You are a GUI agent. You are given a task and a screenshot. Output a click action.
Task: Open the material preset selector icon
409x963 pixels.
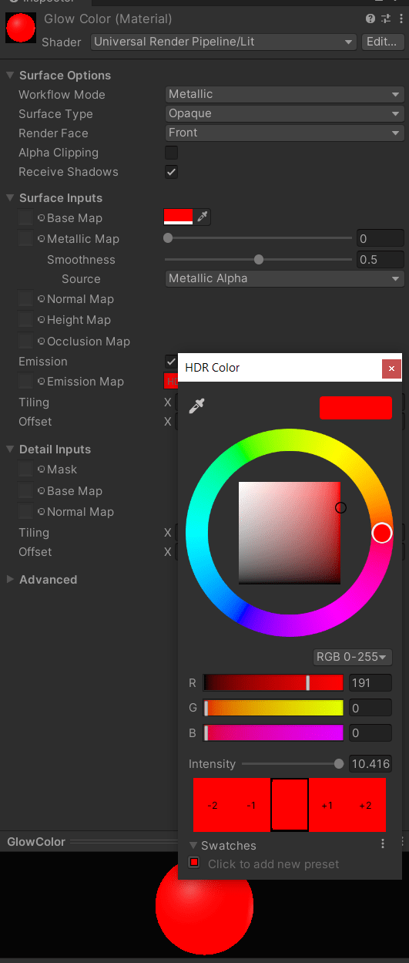[x=386, y=19]
